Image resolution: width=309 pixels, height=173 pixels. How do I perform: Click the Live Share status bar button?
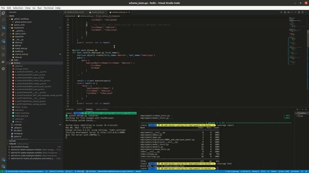[91, 172]
